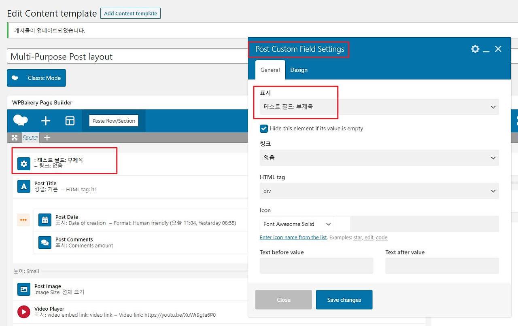Open settings gear in Post Custom Field dialog

coord(475,49)
